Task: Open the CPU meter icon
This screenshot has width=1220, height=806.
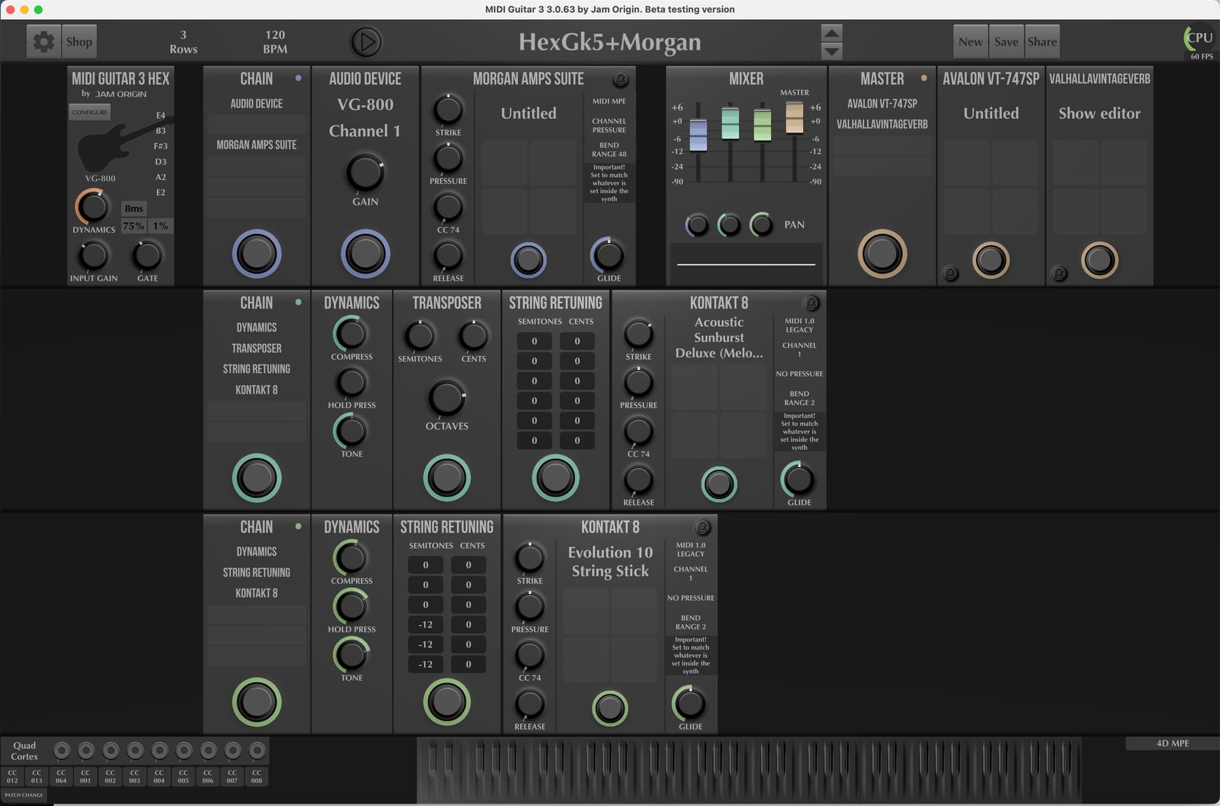Action: [x=1198, y=38]
